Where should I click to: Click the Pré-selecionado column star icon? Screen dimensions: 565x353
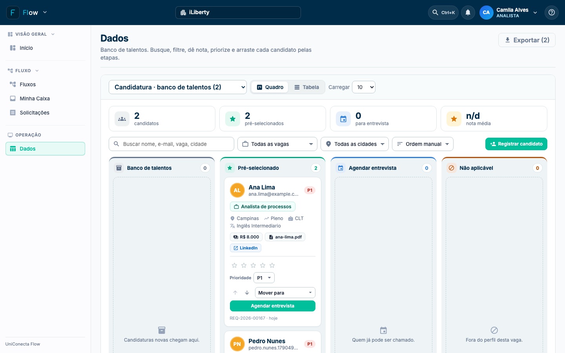coord(230,168)
